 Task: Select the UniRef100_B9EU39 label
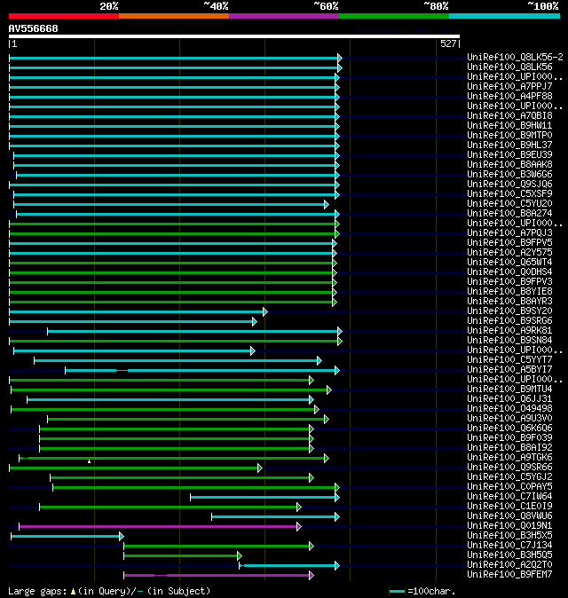pyautogui.click(x=509, y=155)
